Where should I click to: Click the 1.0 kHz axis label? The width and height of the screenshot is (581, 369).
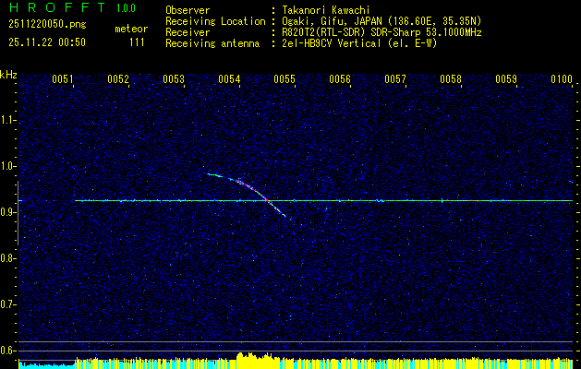tap(7, 166)
